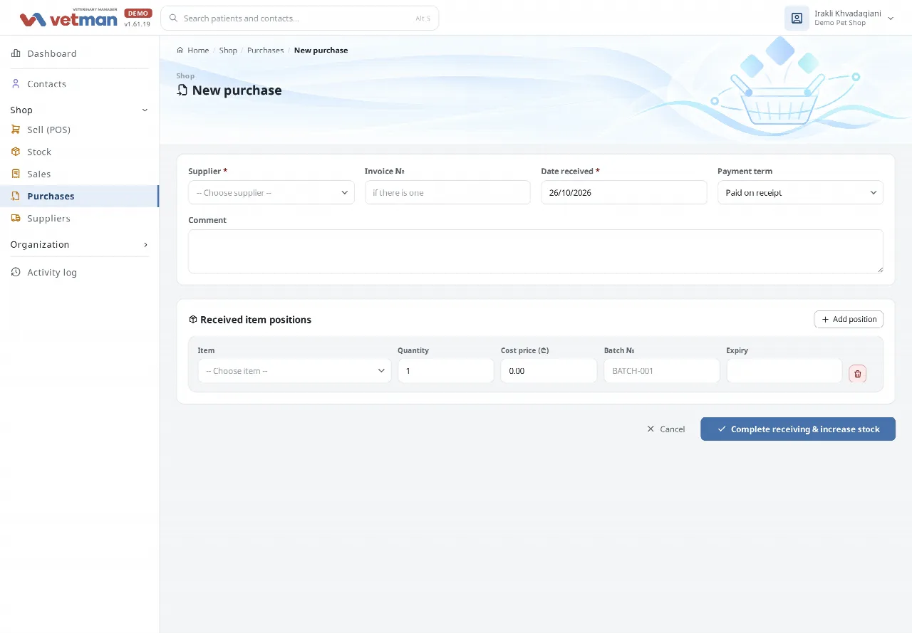Expand the user account menu chevron
This screenshot has height=633, width=912.
(891, 19)
